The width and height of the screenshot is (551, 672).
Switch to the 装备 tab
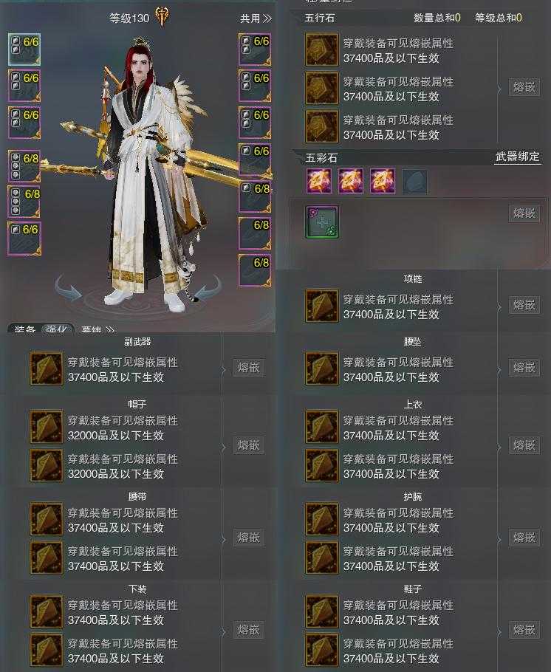(x=24, y=329)
